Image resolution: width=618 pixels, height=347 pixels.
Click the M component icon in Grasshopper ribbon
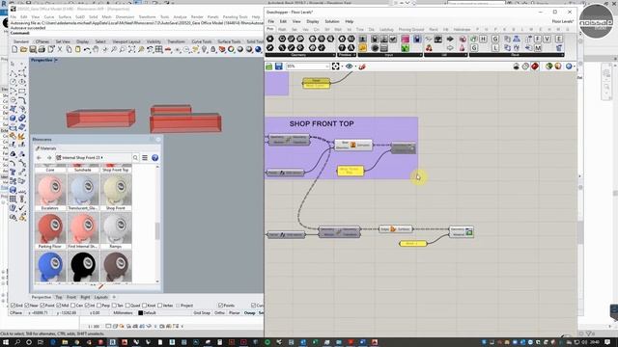click(538, 48)
